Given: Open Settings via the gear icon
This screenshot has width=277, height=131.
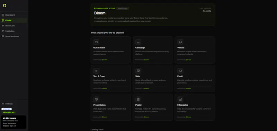Looking at the screenshot, I should pyautogui.click(x=3, y=103).
